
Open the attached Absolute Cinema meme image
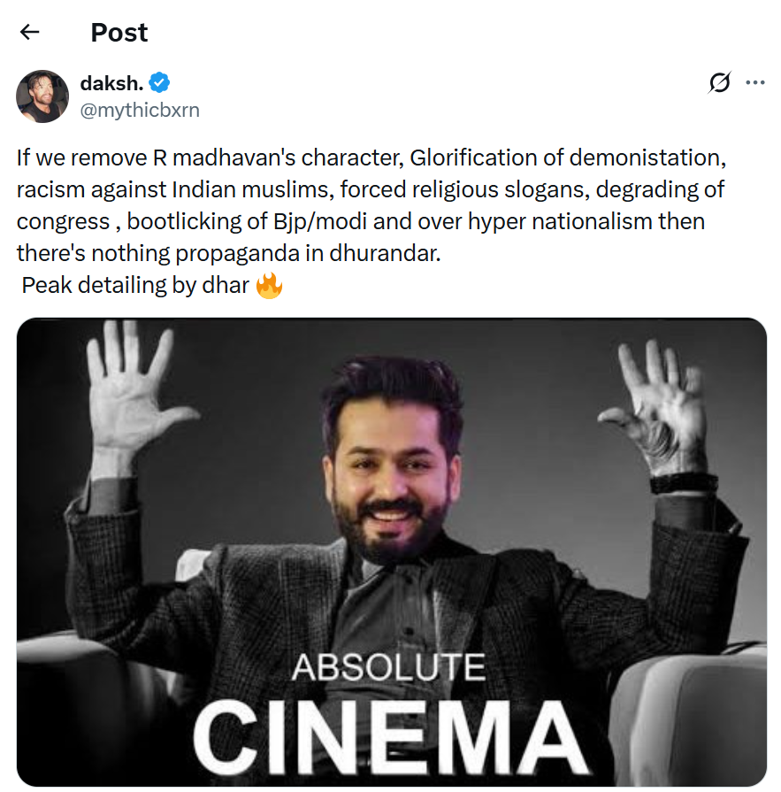coord(391,551)
